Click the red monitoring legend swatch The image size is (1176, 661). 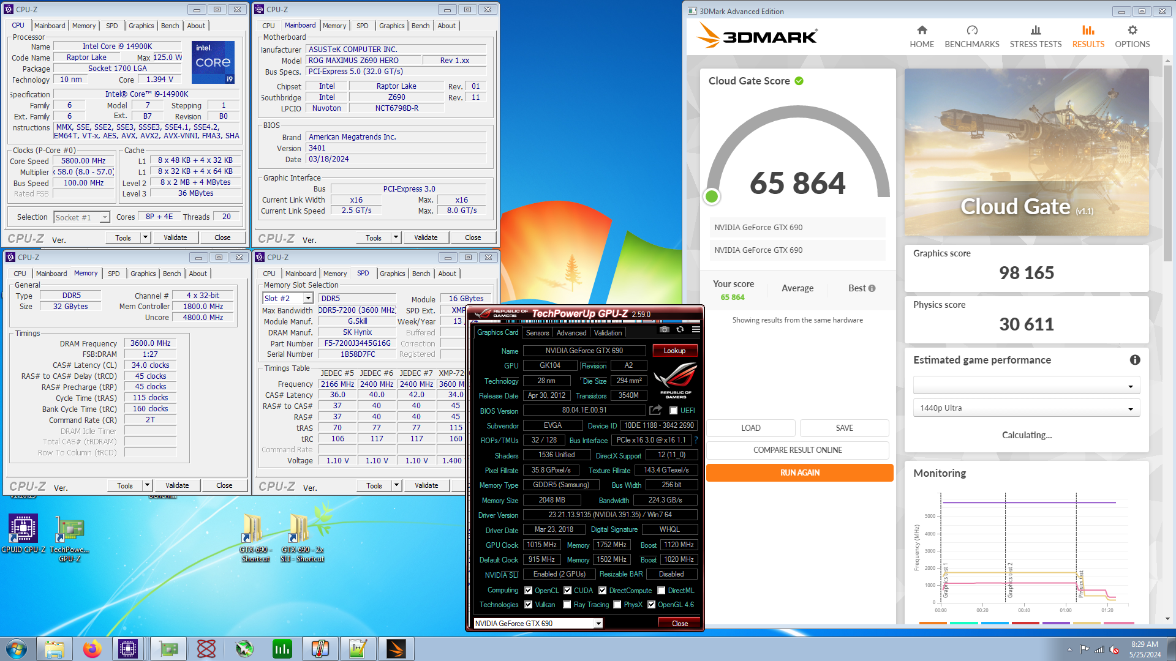coord(1025,622)
